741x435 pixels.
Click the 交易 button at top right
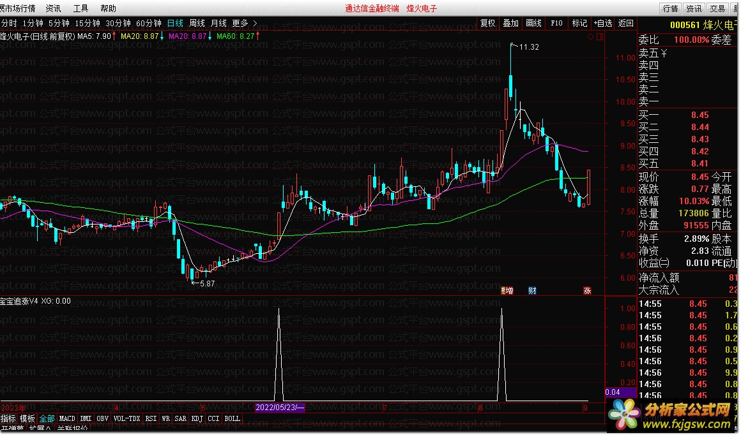(717, 8)
